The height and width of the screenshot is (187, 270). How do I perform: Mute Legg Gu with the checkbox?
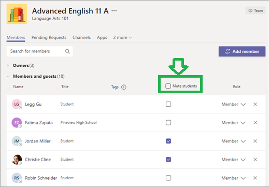coord(168,104)
